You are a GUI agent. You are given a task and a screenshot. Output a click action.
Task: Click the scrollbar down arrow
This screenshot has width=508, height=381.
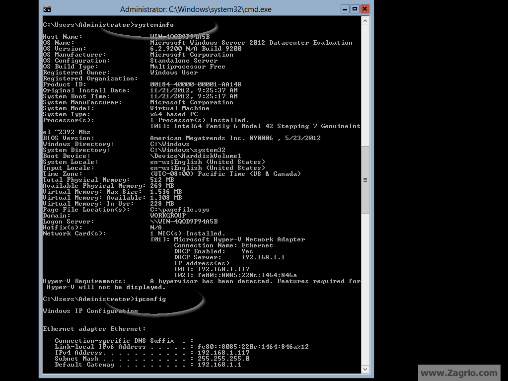coord(365,369)
